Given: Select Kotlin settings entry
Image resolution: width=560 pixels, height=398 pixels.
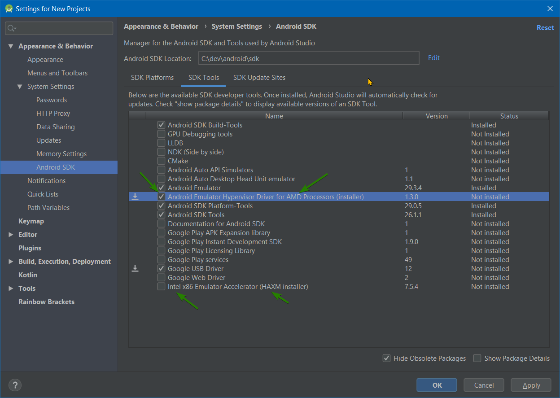Looking at the screenshot, I should coord(28,275).
